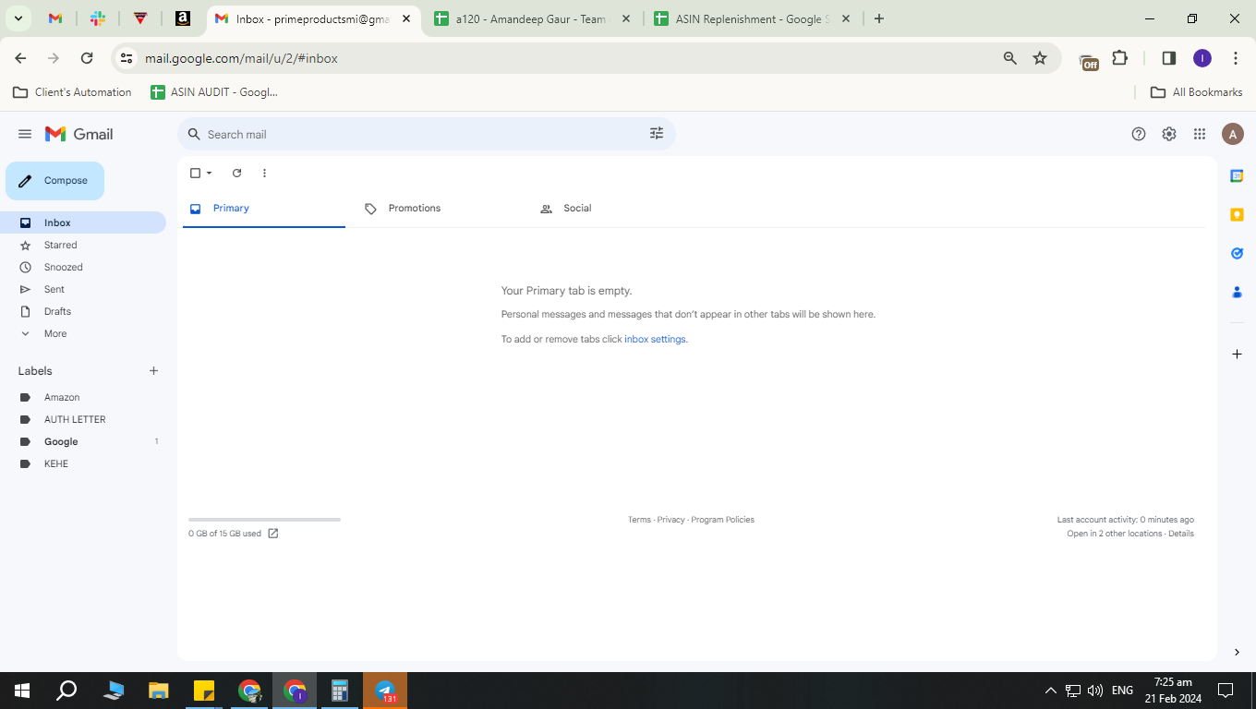Create a new label with plus icon
Screen dimensions: 1256x709
[x=153, y=371]
